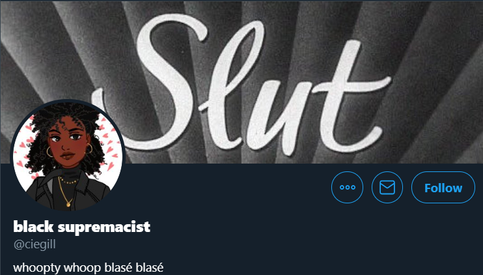This screenshot has width=483, height=275.
Task: Toggle follow state with the Follow button
Action: 443,188
